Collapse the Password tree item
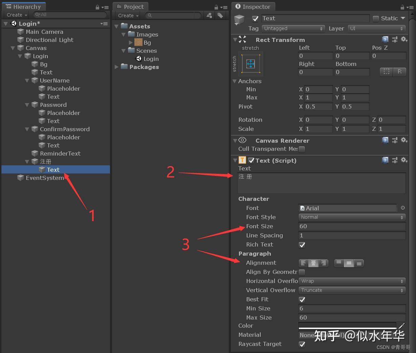Image resolution: width=416 pixels, height=353 pixels. point(27,105)
